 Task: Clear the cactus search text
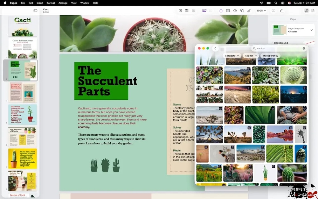click(304, 48)
